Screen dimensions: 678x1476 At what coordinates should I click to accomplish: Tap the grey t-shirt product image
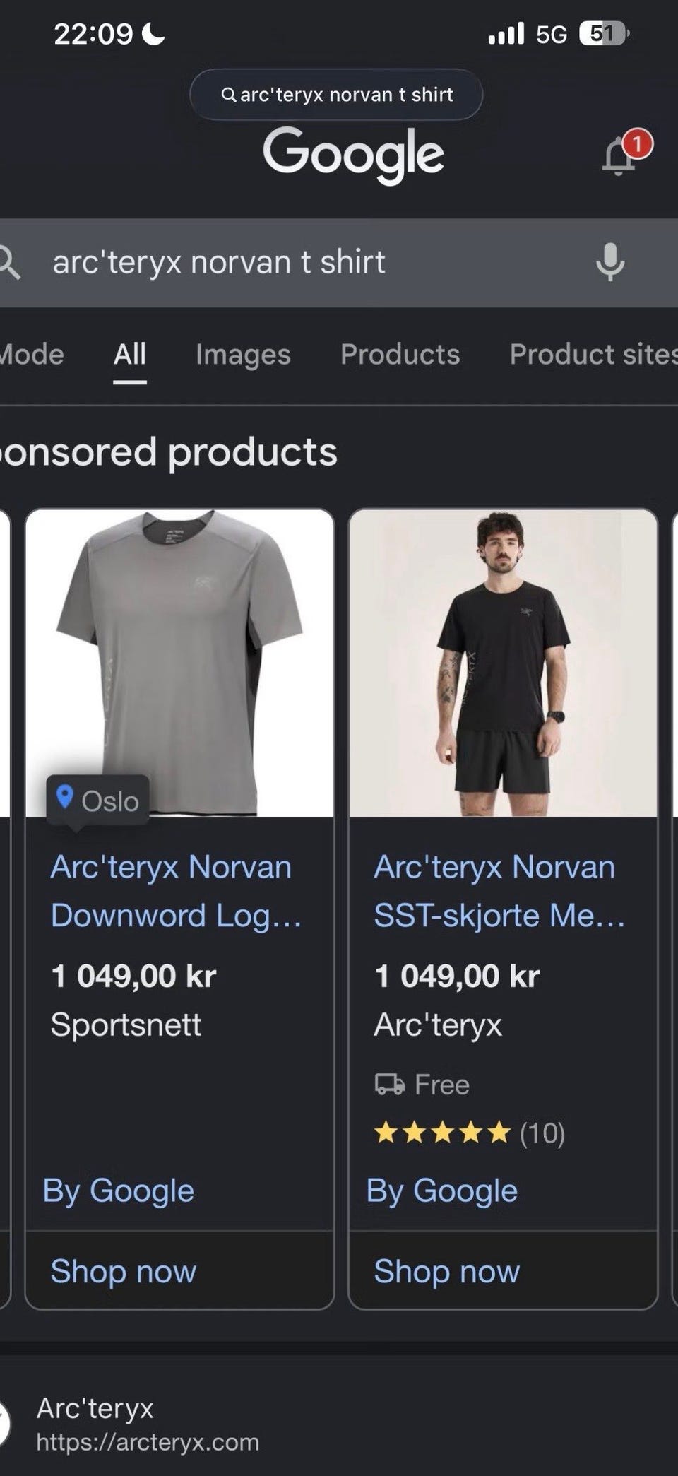(x=179, y=663)
